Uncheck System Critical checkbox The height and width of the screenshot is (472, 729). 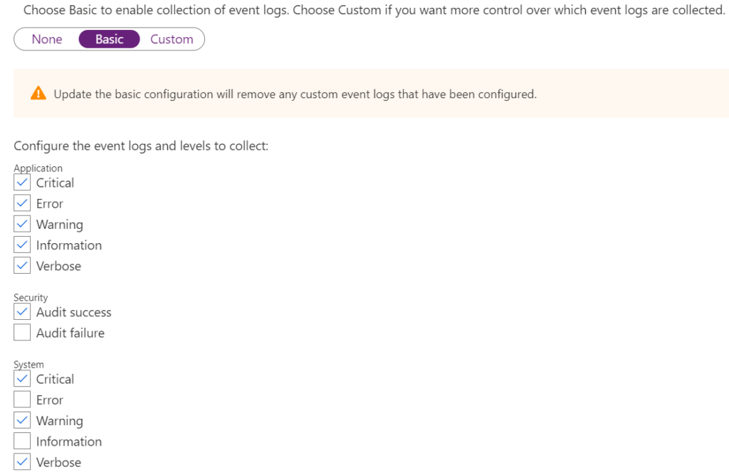[22, 379]
